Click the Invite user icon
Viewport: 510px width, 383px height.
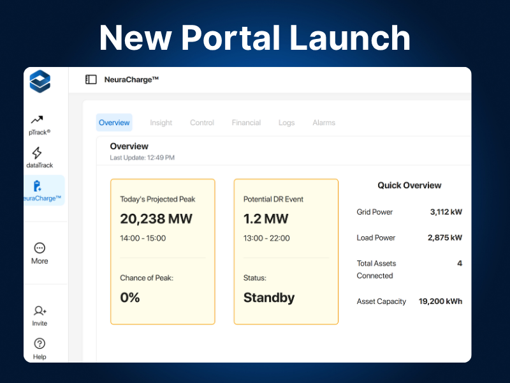click(40, 311)
